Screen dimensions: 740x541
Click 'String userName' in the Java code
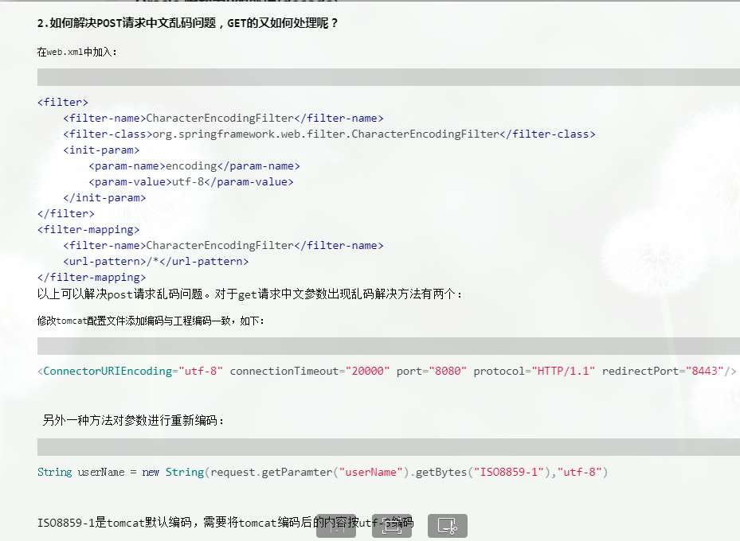click(80, 473)
